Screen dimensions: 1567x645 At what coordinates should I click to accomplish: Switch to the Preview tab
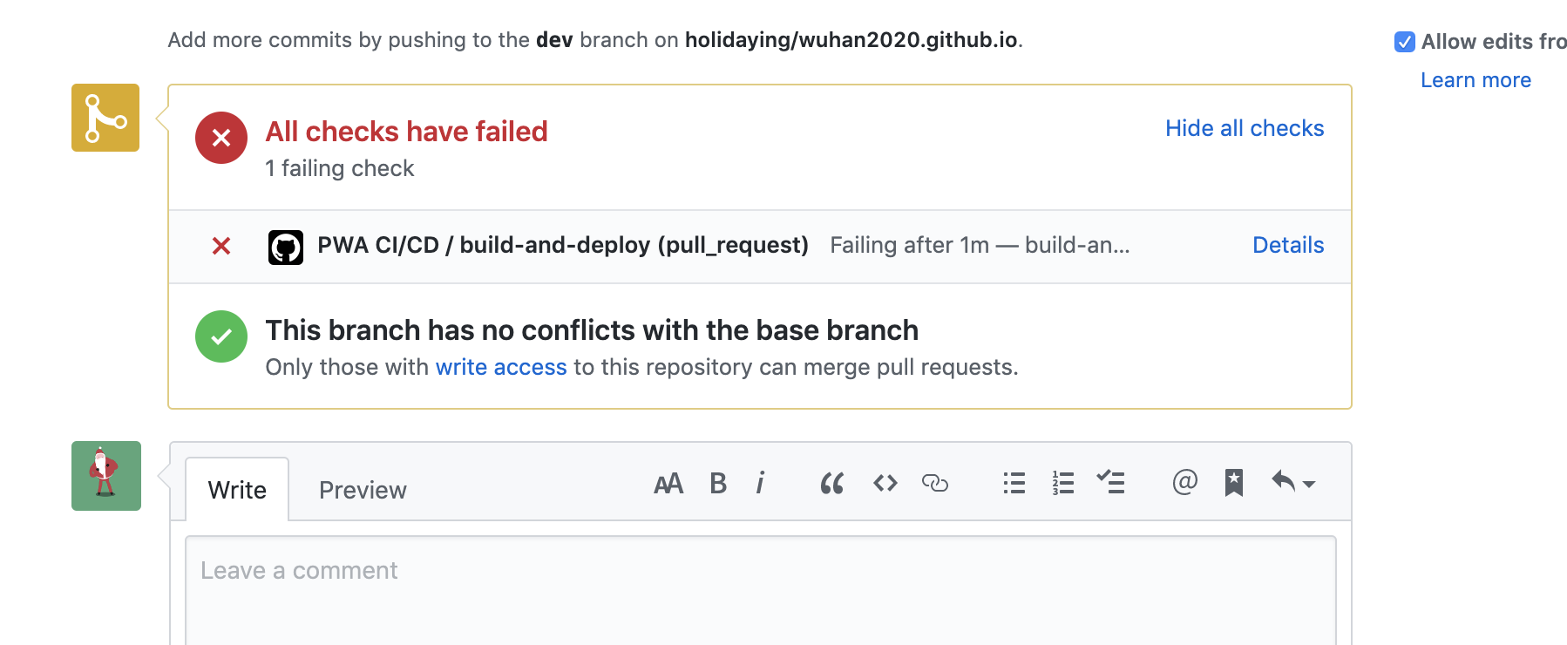pos(362,490)
